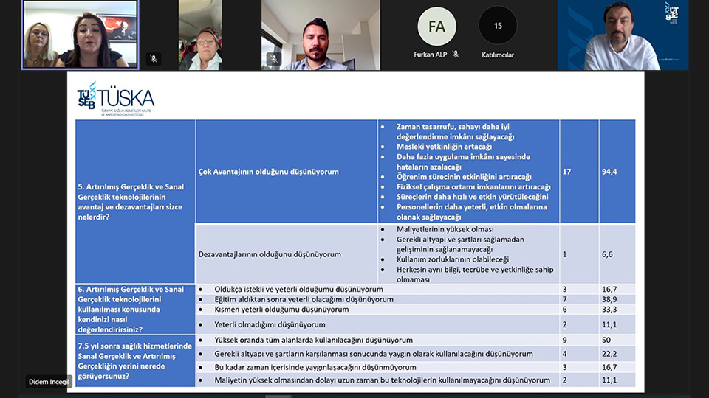Viewport: 709px width, 398px height.
Task: Click the Katılımcılar label
Action: 498,55
